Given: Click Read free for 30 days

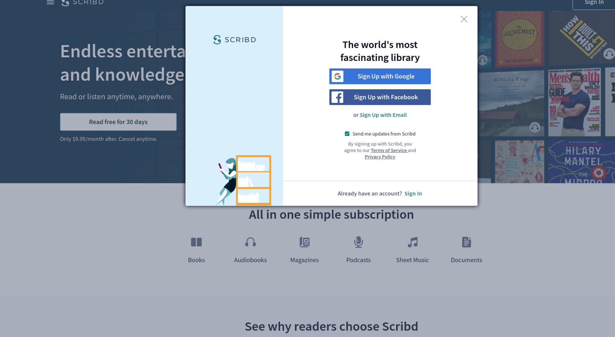Looking at the screenshot, I should point(118,122).
